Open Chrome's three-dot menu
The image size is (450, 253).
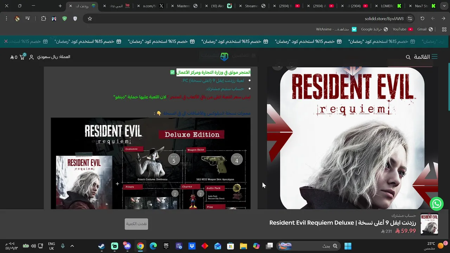[6, 19]
